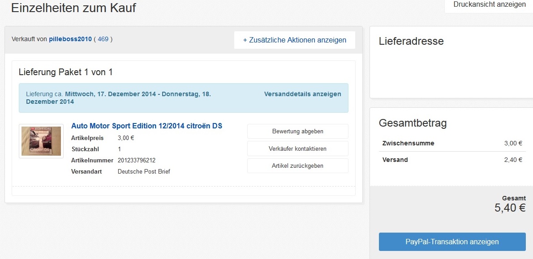Click the Einzelheiten zum Kauf page title

pyautogui.click(x=73, y=8)
